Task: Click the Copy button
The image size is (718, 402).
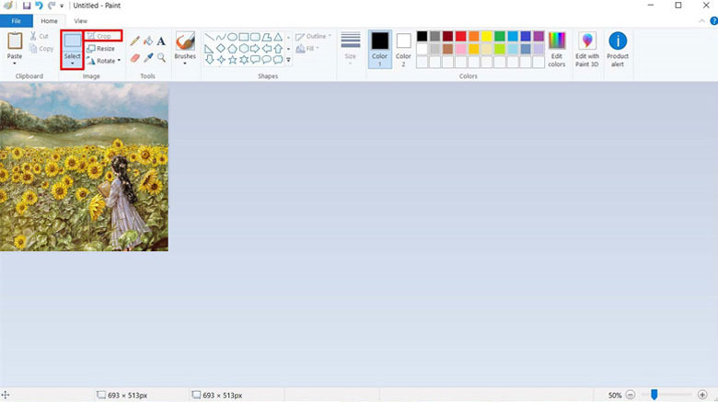Action: coord(41,49)
